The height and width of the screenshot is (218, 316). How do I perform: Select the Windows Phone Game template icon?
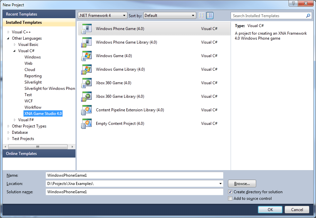(86, 29)
